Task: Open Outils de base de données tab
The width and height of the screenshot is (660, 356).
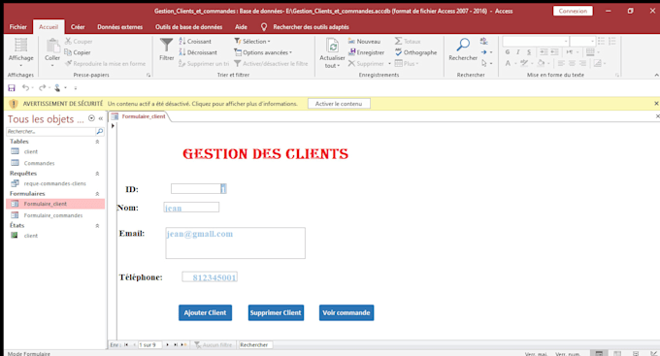Action: [x=188, y=27]
